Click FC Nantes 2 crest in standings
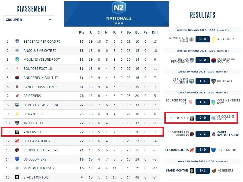243x182 pixels. point(17,114)
